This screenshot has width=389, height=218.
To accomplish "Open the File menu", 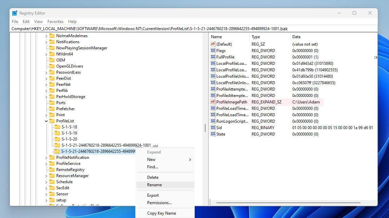I will coord(15,22).
